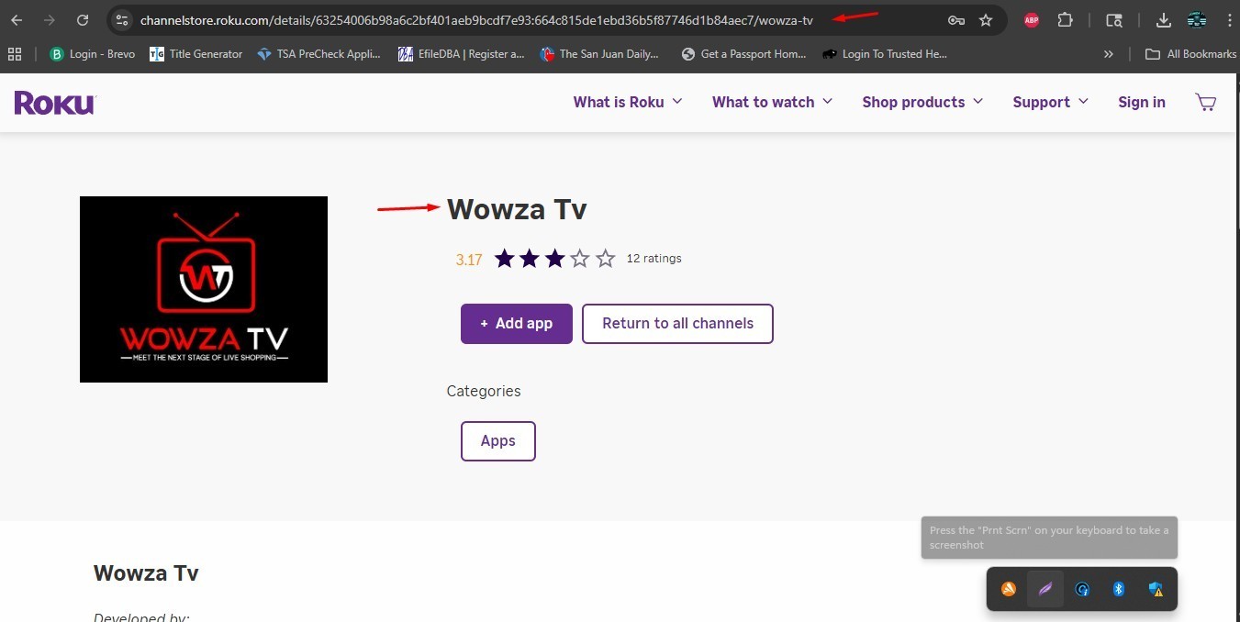1240x622 pixels.
Task: Click the password key icon
Action: (x=955, y=20)
